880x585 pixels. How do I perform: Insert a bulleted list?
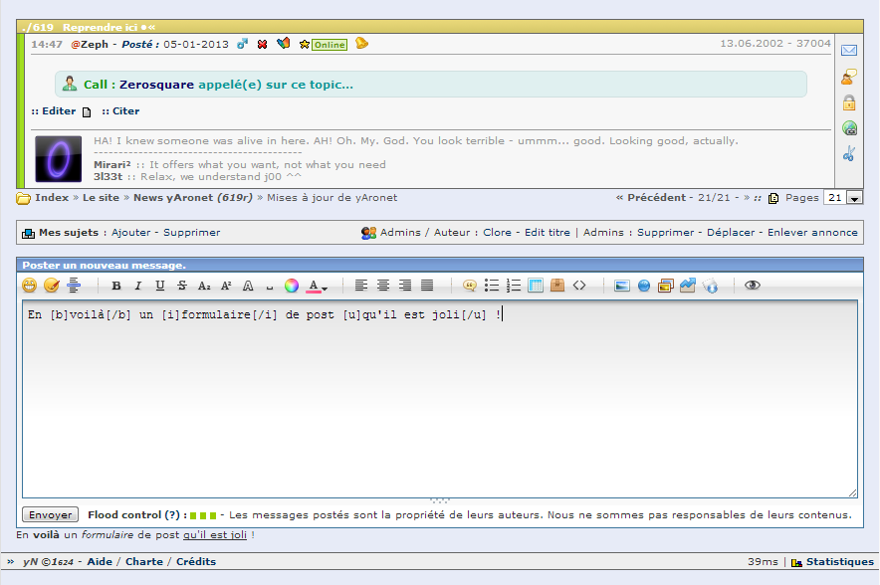492,286
